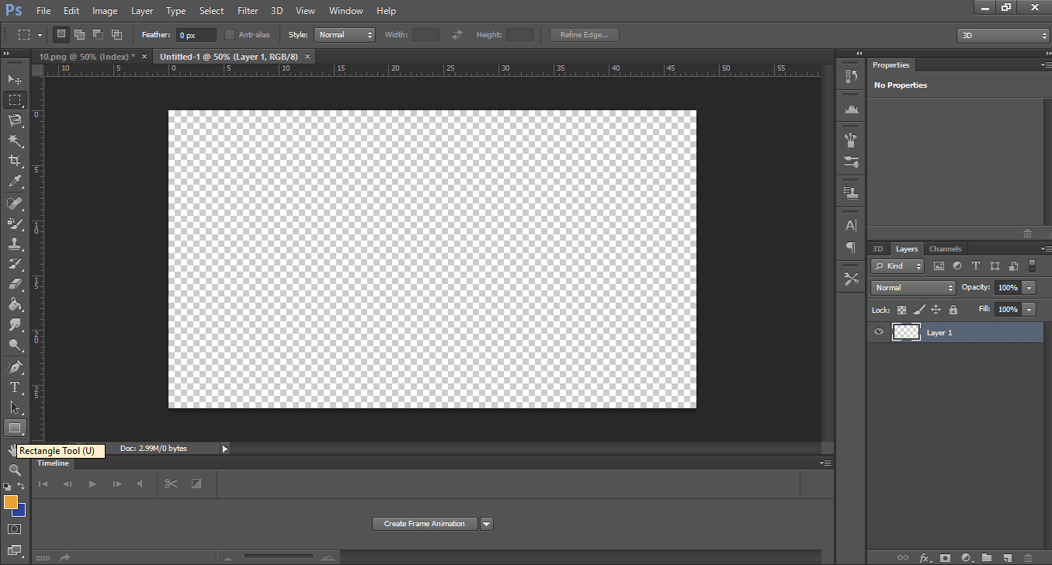1052x565 pixels.
Task: Open the collapsed Paragraph panel
Action: 851,247
